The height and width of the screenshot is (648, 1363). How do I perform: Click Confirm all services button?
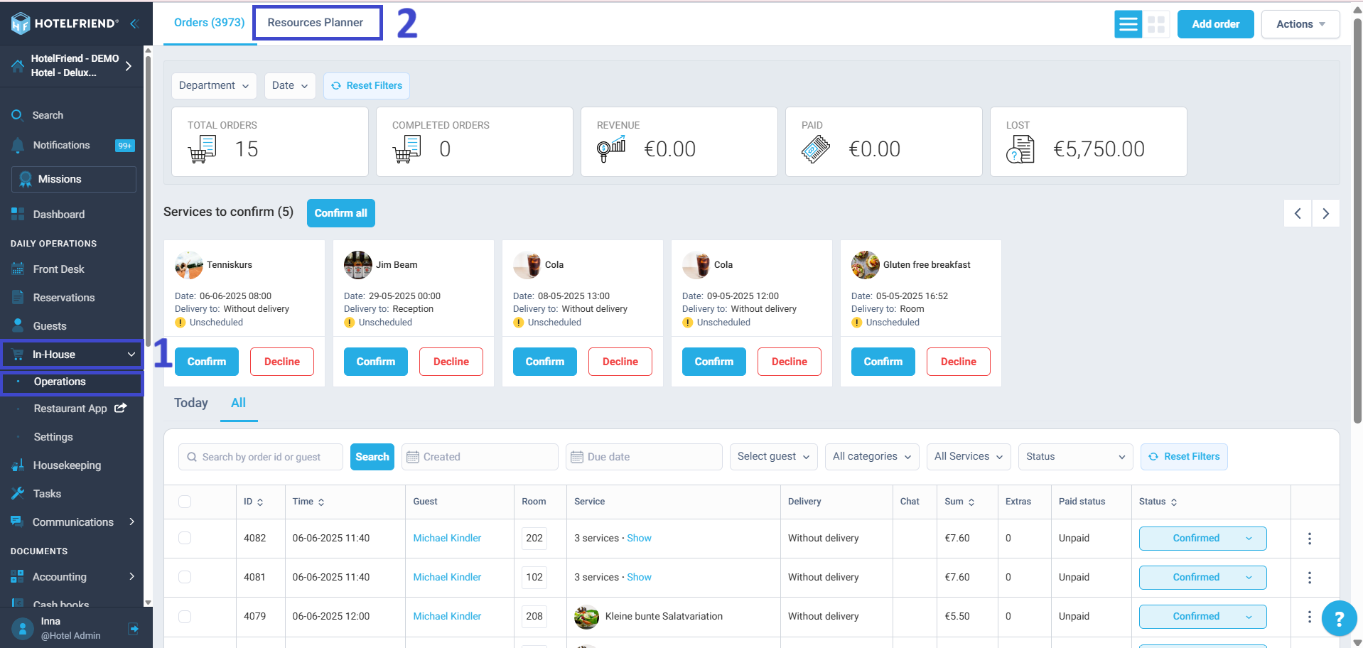(341, 213)
